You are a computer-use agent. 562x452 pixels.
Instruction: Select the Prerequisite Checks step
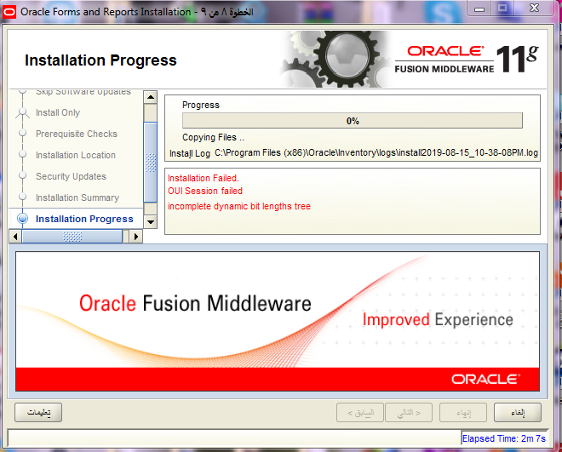point(77,134)
